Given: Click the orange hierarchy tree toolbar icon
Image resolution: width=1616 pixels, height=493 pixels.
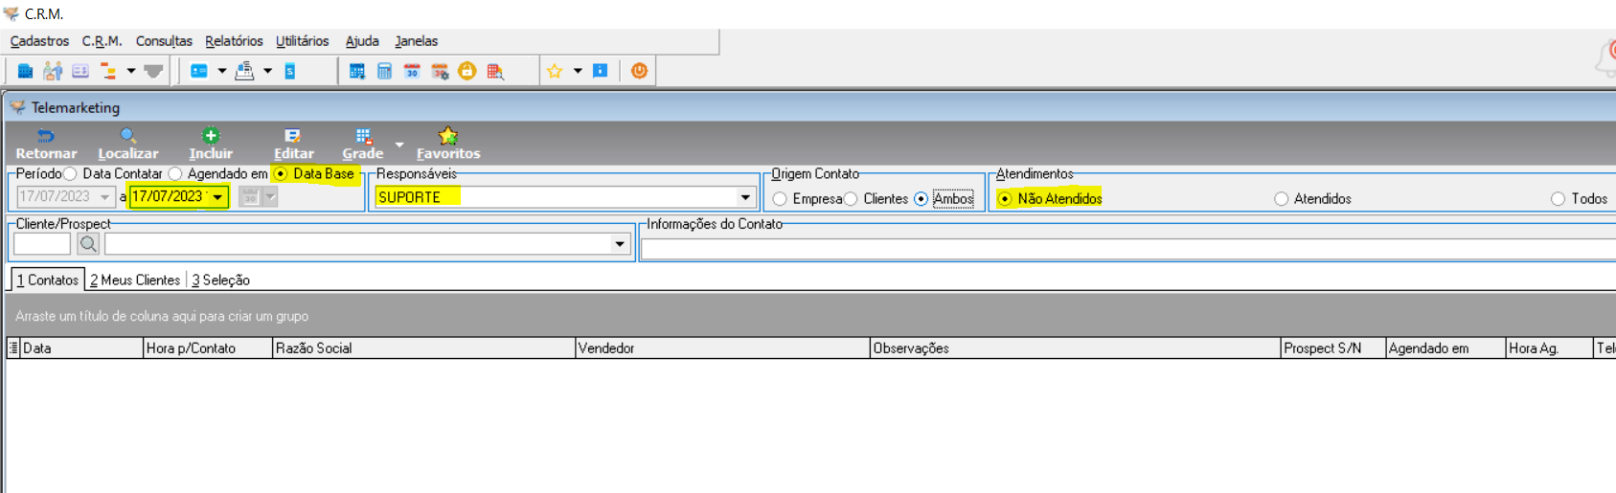Looking at the screenshot, I should click(108, 71).
